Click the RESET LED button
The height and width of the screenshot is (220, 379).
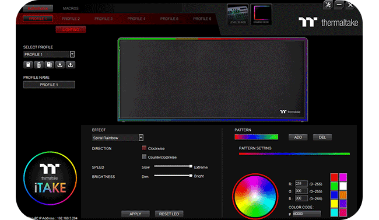[x=169, y=214]
